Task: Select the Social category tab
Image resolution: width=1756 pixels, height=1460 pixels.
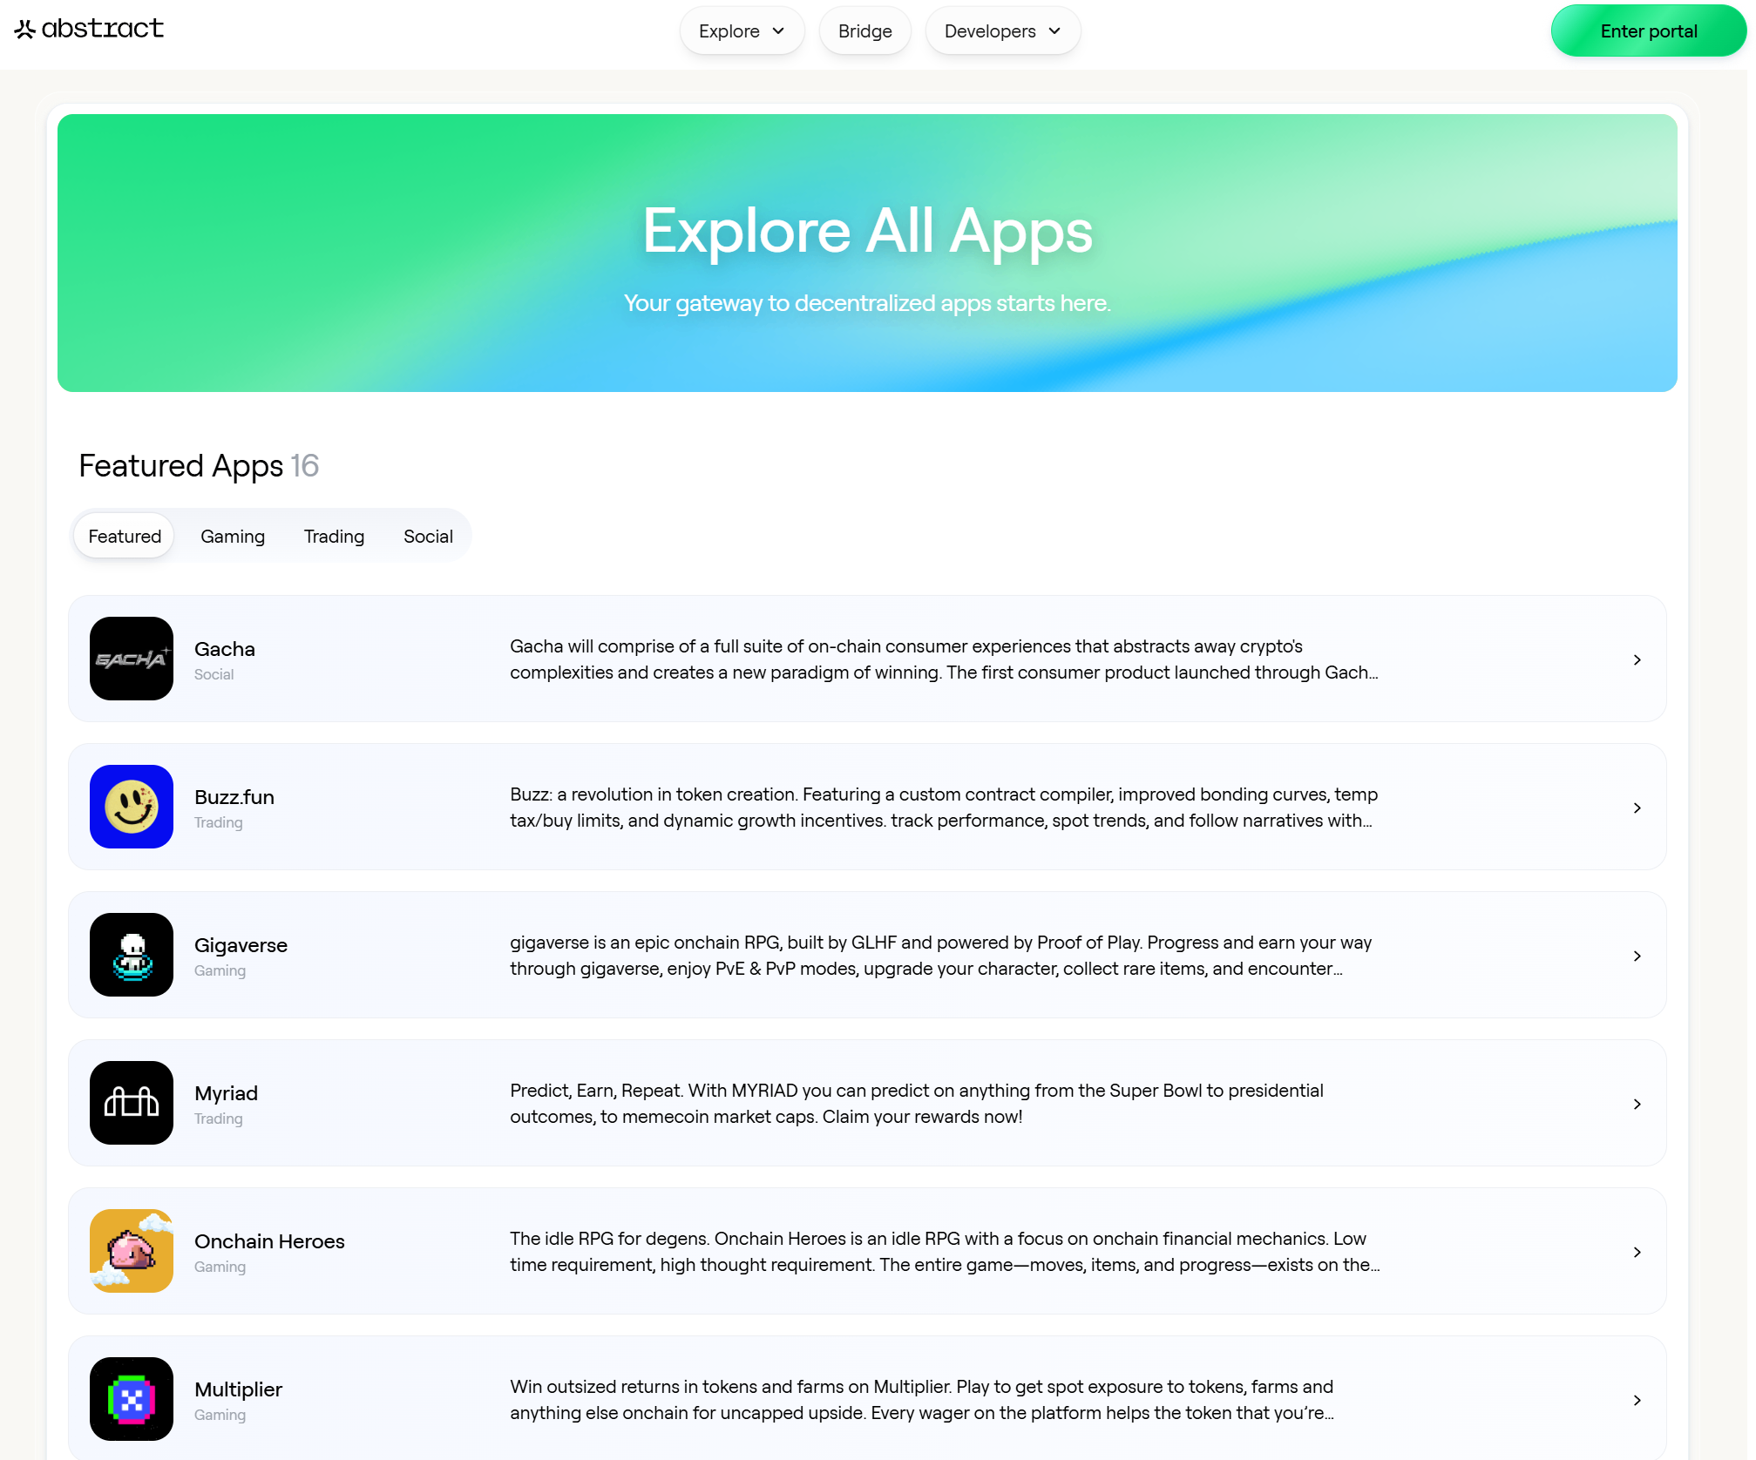Action: 428,537
